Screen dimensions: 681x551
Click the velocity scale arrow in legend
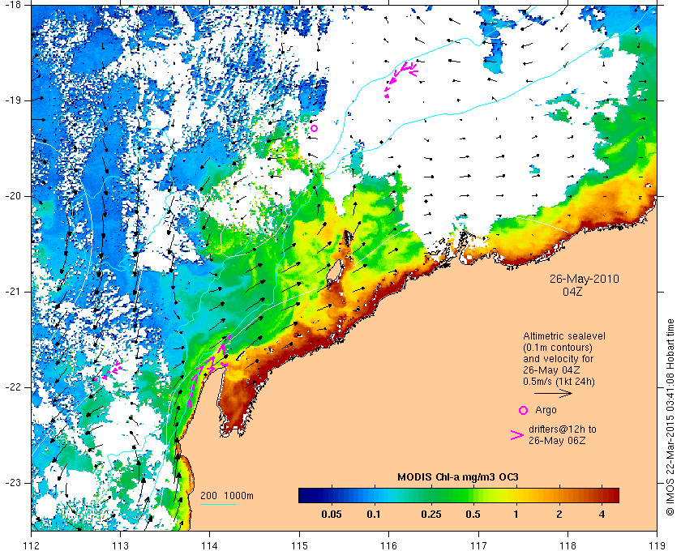(553, 393)
